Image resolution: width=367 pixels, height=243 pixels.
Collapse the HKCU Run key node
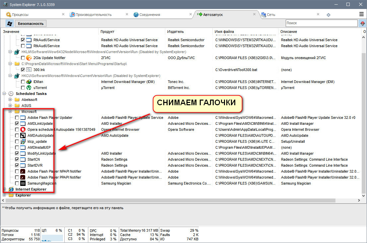point(10,76)
